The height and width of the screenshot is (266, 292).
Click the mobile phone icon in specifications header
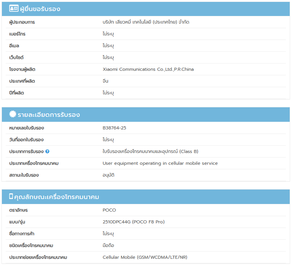click(x=11, y=196)
